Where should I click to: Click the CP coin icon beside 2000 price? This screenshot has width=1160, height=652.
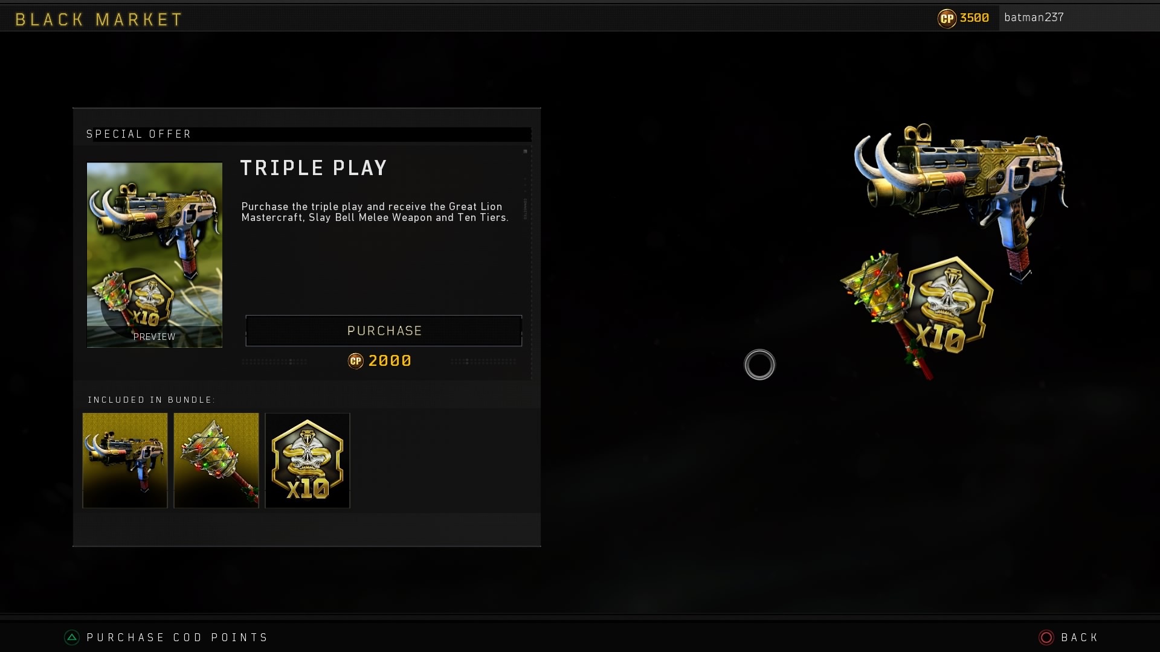tap(356, 361)
